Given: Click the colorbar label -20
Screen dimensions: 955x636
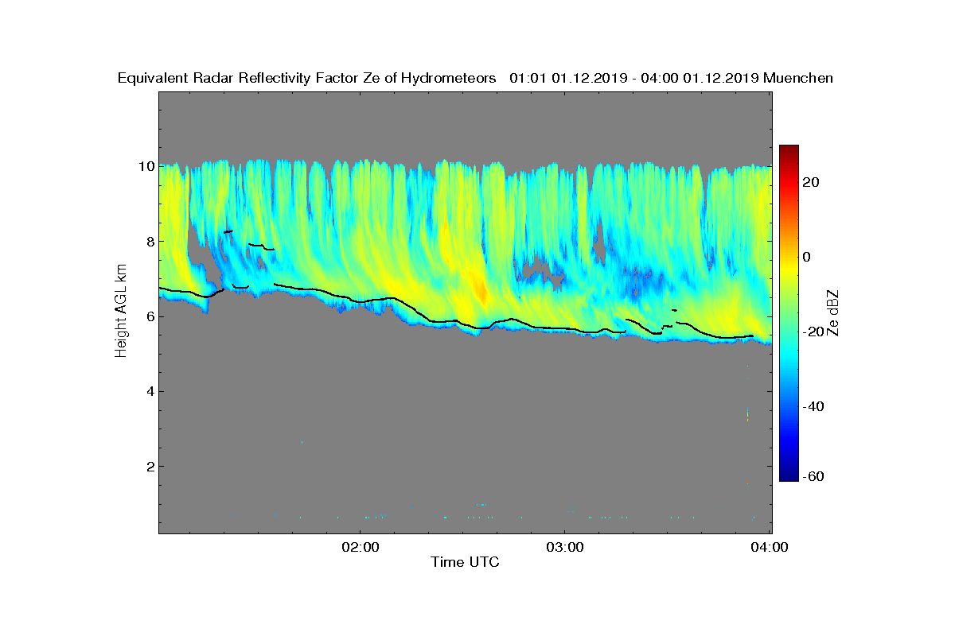Looking at the screenshot, I should (x=815, y=332).
